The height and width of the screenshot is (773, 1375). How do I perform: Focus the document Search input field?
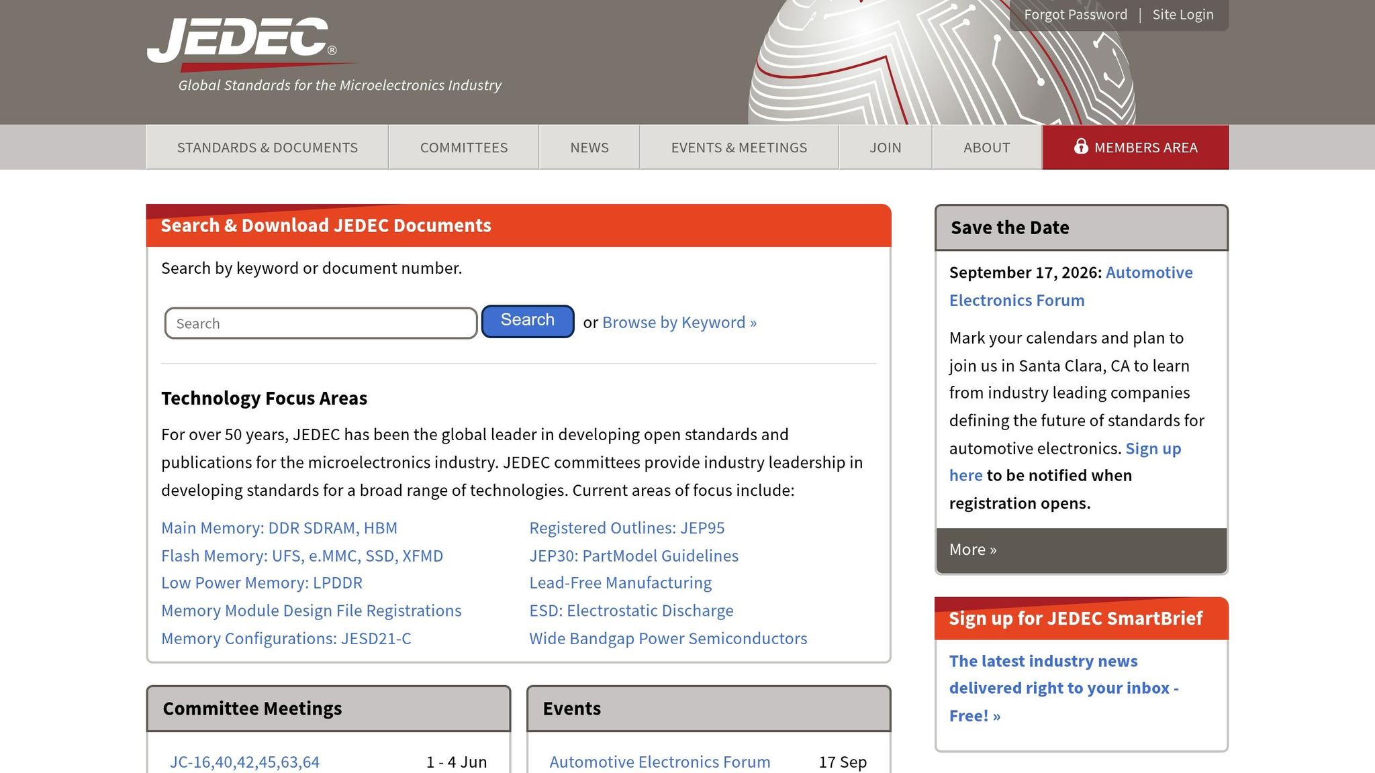321,323
